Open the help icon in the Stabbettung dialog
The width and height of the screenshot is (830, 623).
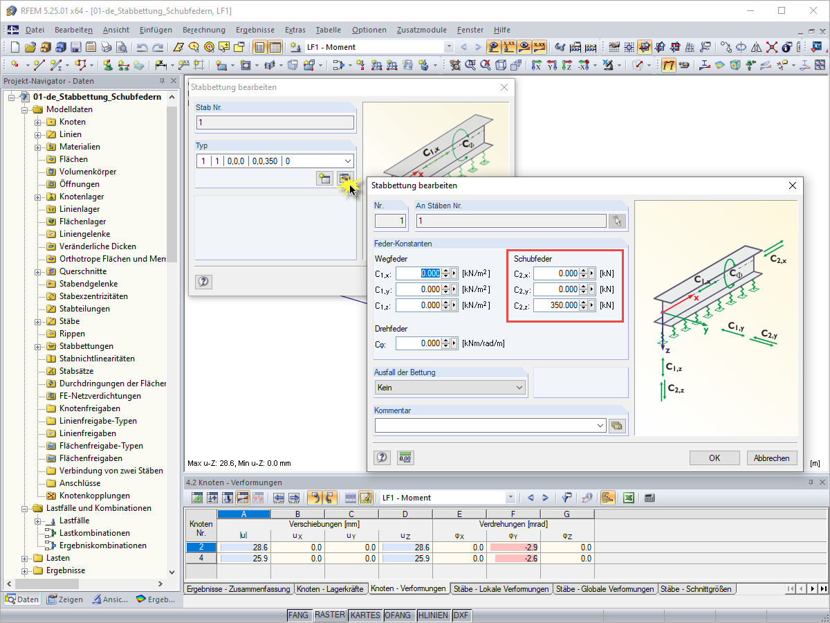(x=382, y=458)
